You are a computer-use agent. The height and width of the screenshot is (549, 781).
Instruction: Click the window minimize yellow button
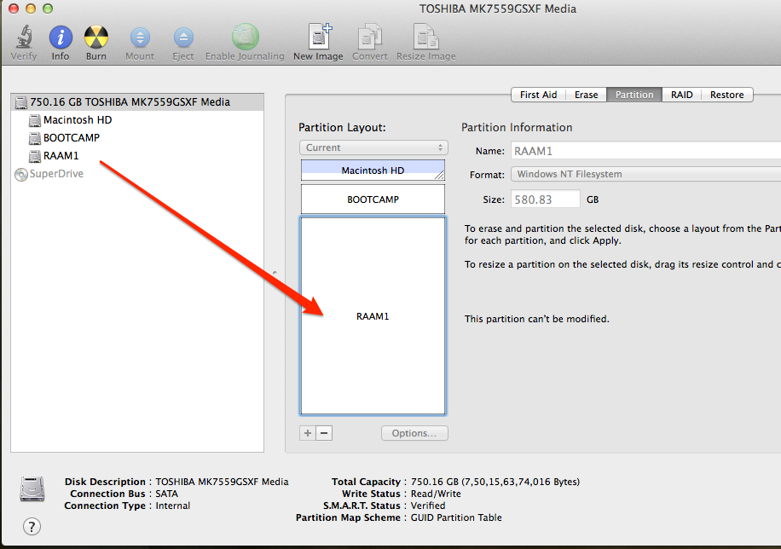(x=31, y=9)
